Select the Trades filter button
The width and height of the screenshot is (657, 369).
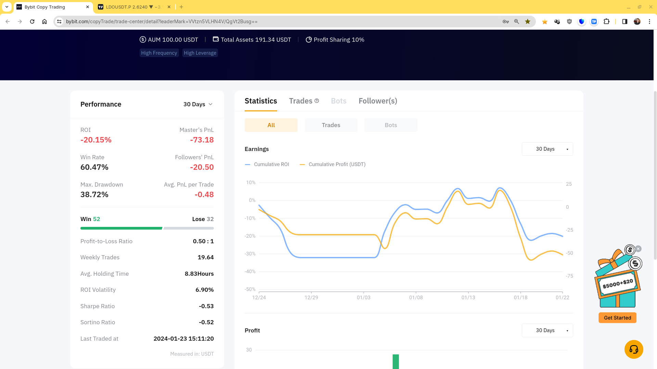331,125
